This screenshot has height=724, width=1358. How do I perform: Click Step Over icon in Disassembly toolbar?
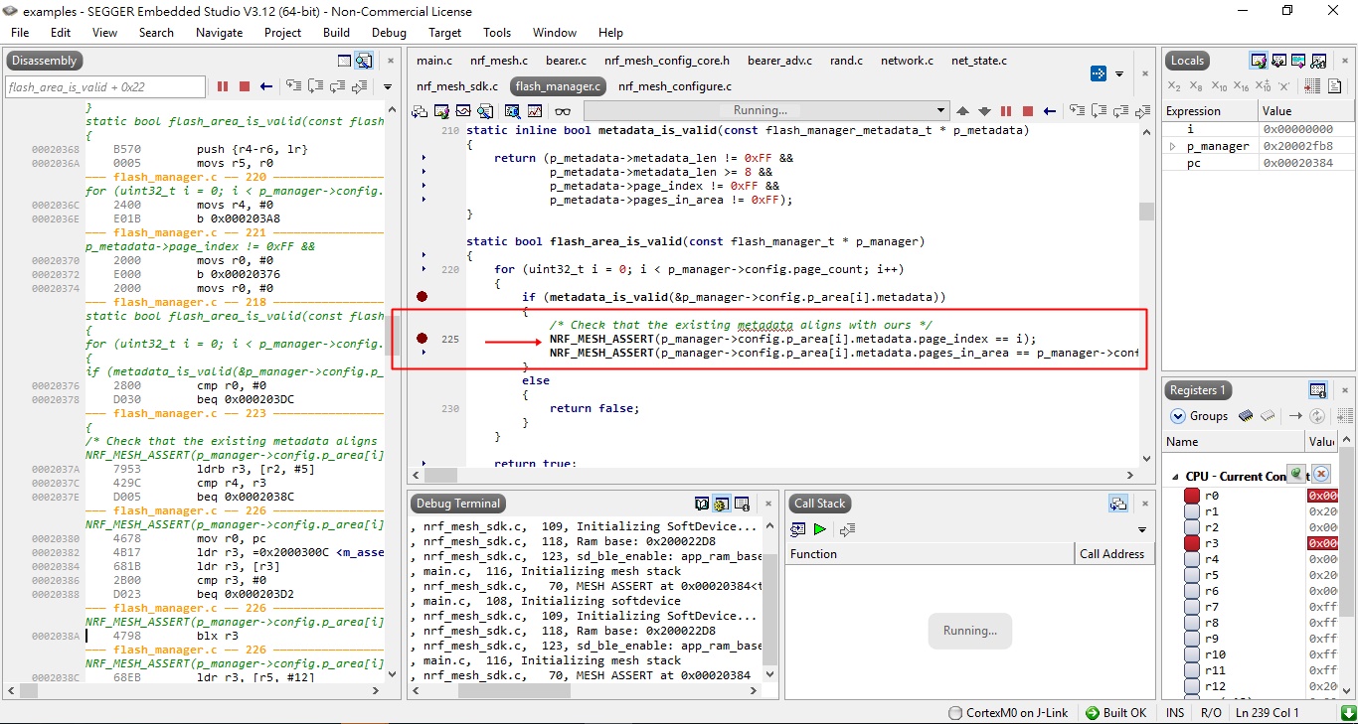click(x=316, y=87)
